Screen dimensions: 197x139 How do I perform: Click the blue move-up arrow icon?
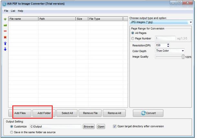(x=5, y=43)
